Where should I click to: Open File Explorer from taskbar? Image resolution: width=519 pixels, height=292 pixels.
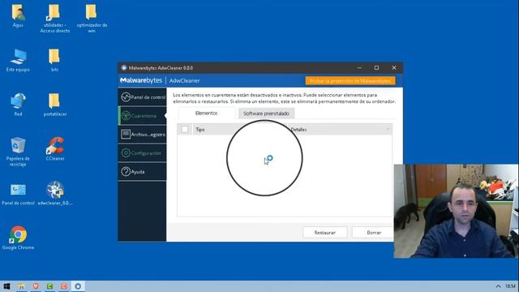[21, 286]
